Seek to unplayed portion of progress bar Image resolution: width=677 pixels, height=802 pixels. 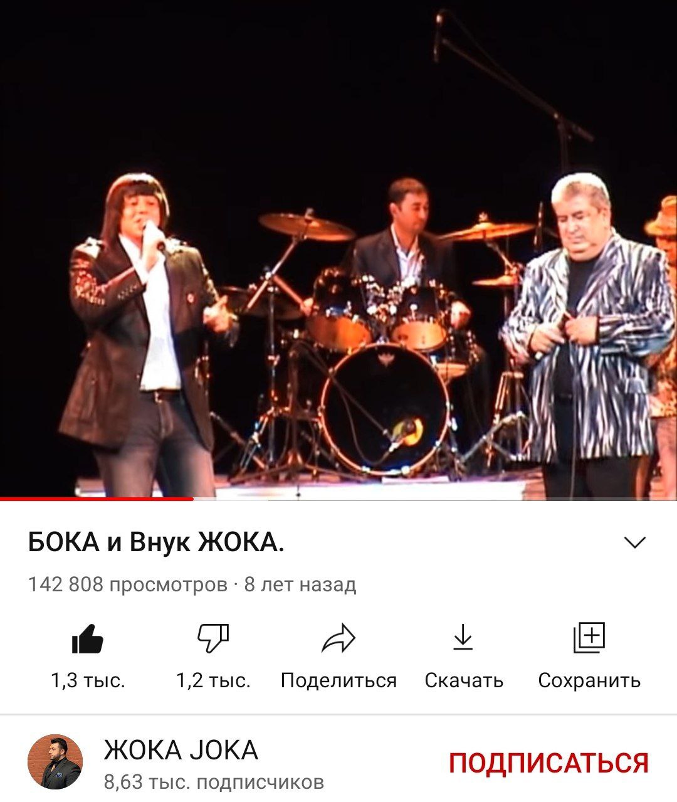435,499
